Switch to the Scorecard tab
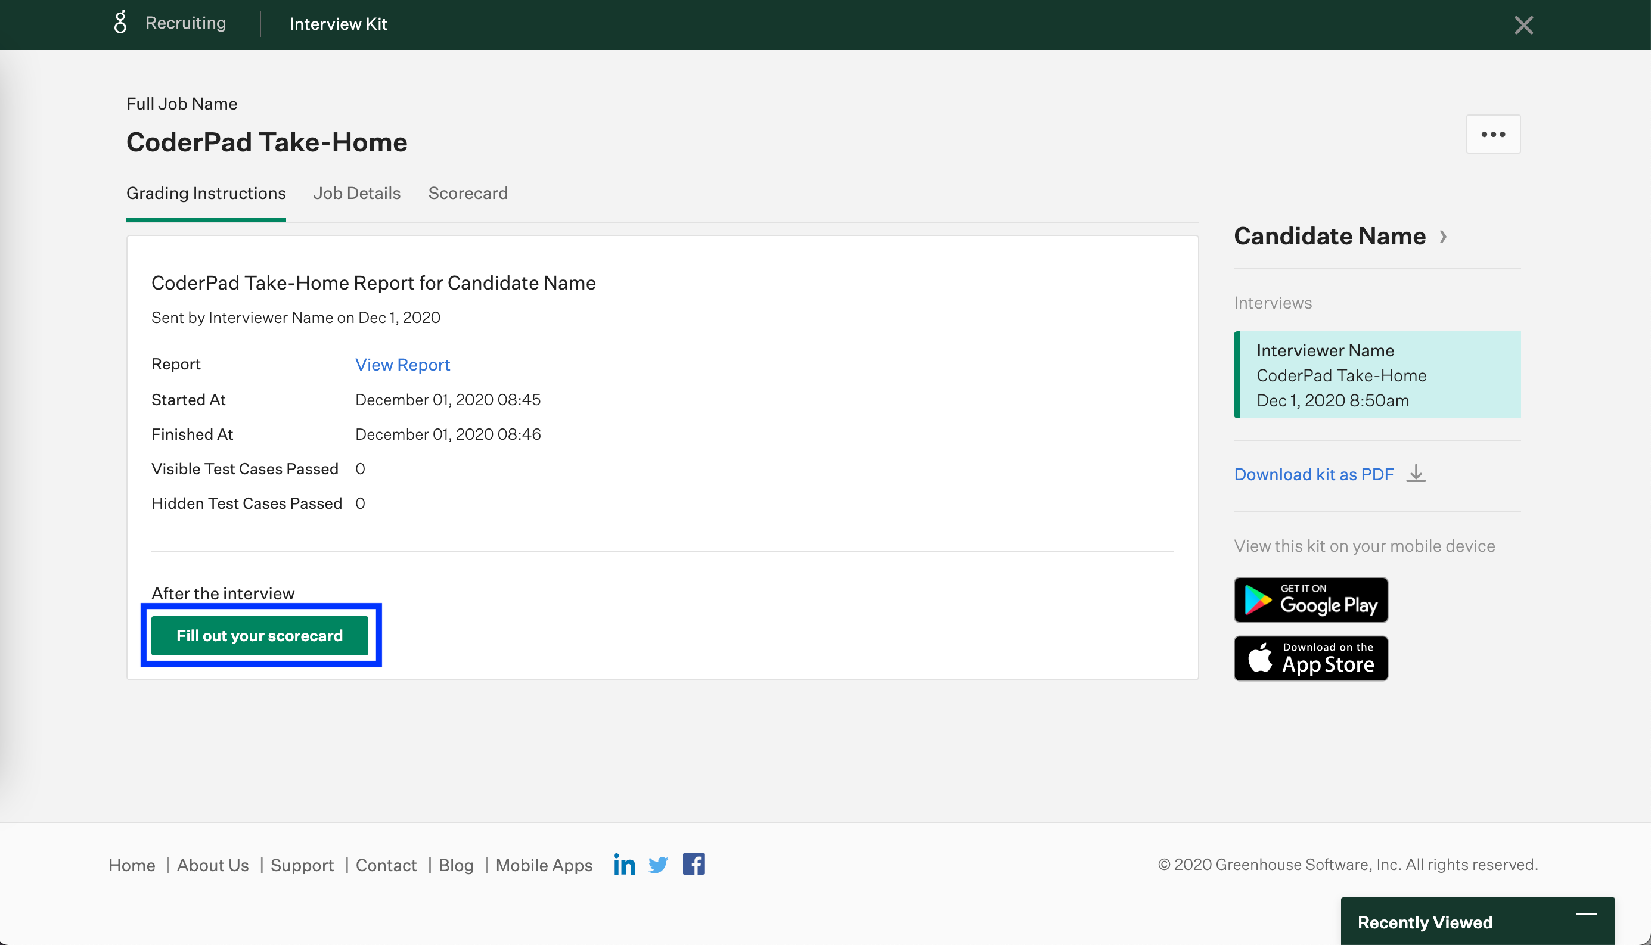The width and height of the screenshot is (1651, 945). tap(467, 194)
